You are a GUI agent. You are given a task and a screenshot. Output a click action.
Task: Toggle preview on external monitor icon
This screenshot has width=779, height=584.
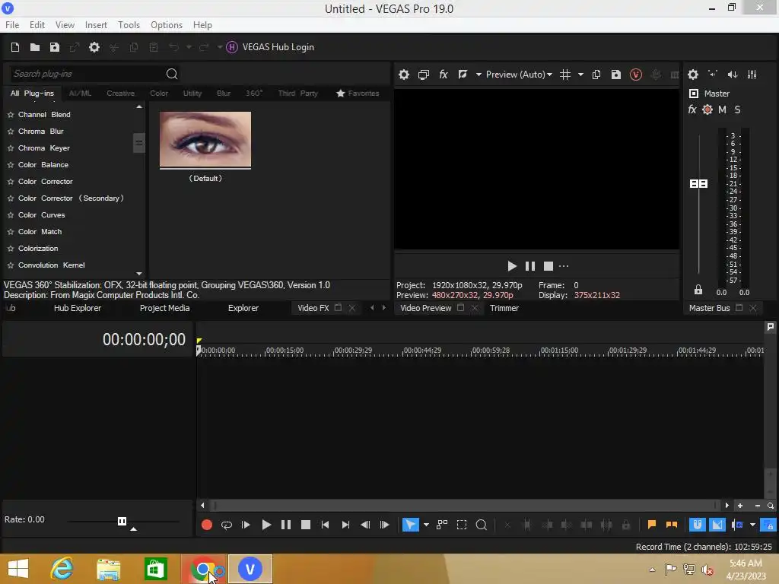[423, 75]
